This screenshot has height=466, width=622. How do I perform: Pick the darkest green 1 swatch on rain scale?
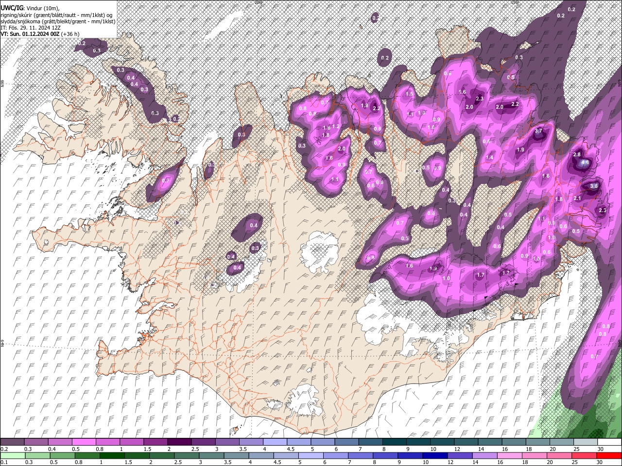point(112,456)
